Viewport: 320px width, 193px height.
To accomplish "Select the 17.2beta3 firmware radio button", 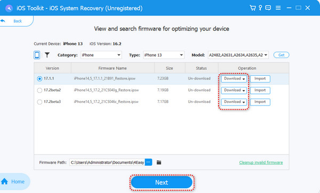I will pos(39,102).
